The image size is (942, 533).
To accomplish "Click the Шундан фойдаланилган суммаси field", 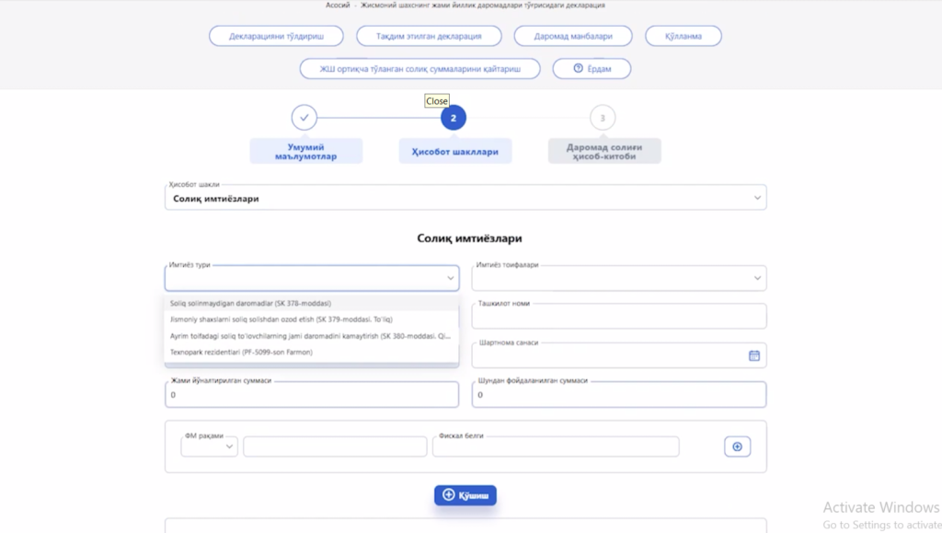I will [x=619, y=395].
